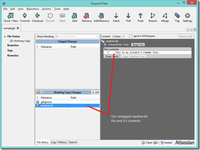200x150 pixels.
Task: Open the View menu
Action: click(21, 9)
